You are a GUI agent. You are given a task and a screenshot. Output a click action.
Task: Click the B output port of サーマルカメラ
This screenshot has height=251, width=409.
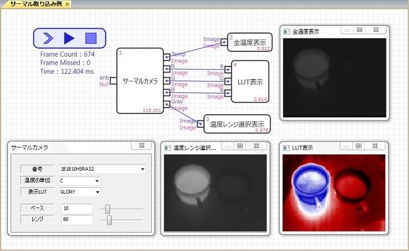[x=167, y=92]
